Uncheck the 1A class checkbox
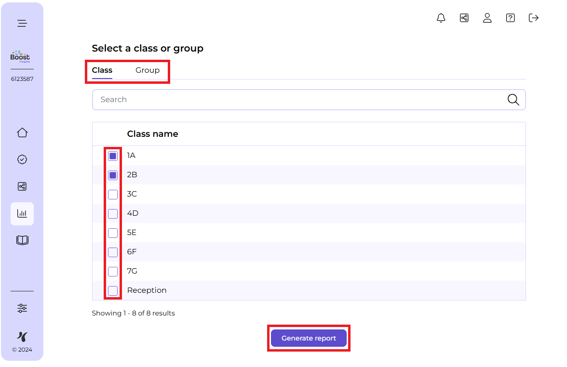The image size is (567, 367). 113,156
